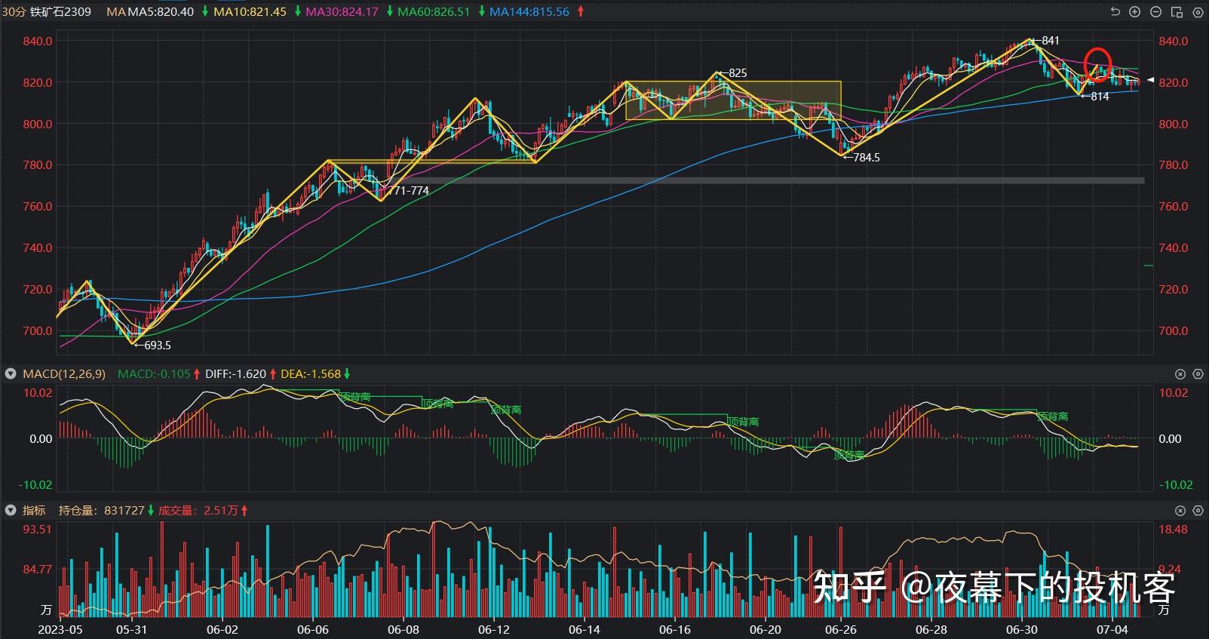Click the MA144:815.56 moving average label

tap(529, 12)
